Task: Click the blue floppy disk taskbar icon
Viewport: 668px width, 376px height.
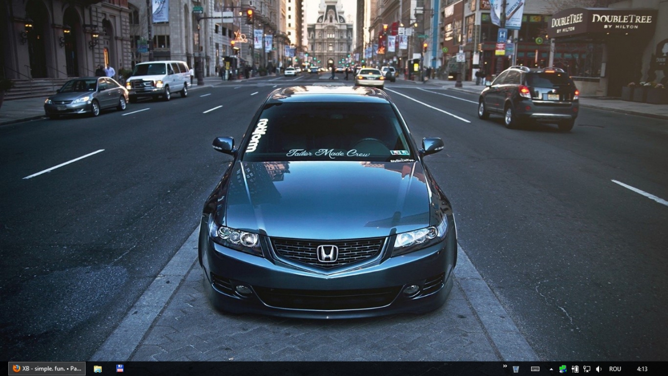Action: (120, 369)
